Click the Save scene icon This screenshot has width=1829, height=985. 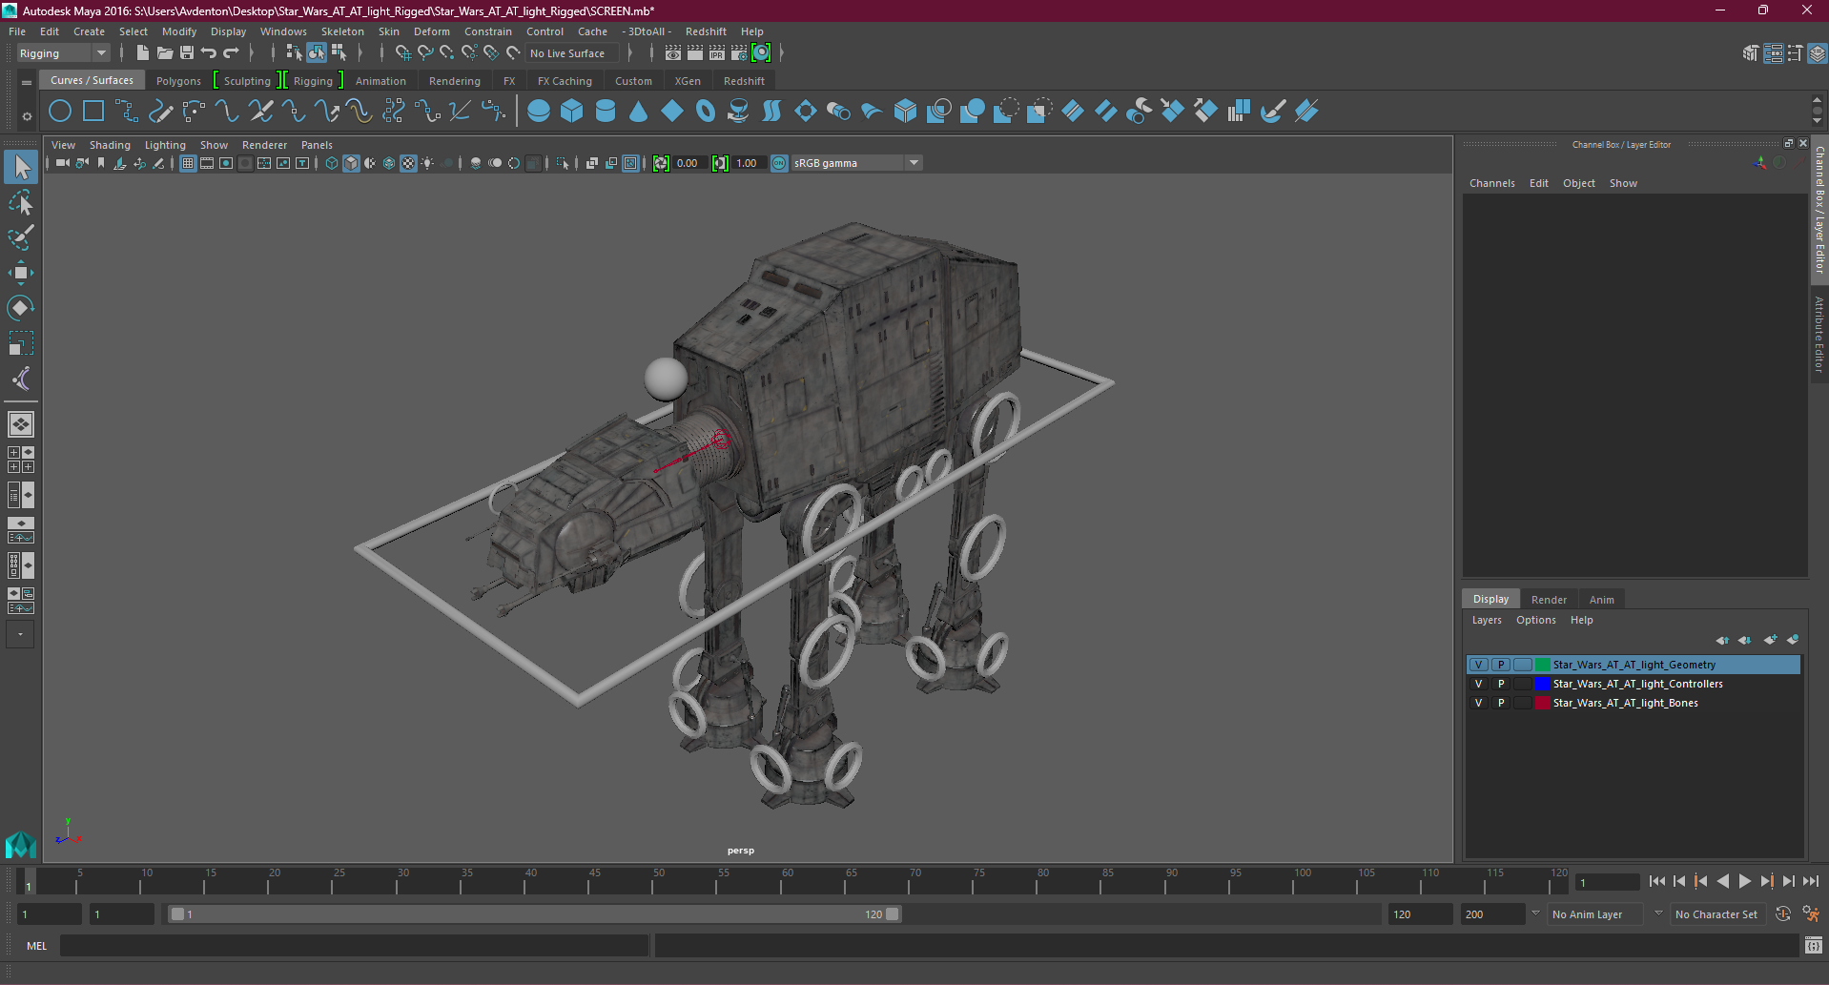(187, 53)
